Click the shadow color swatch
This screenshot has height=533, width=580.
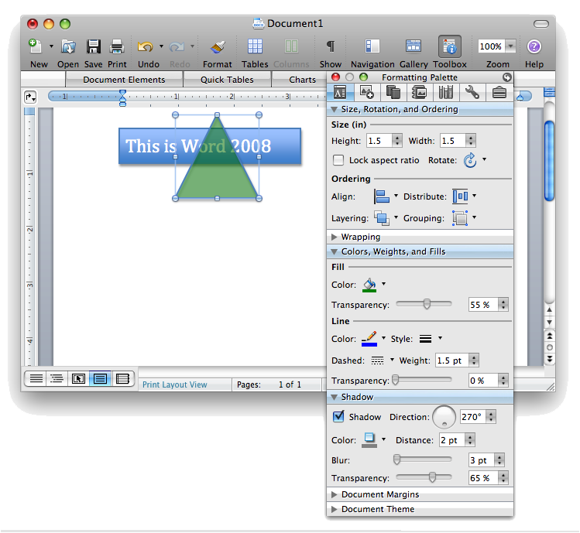click(369, 440)
